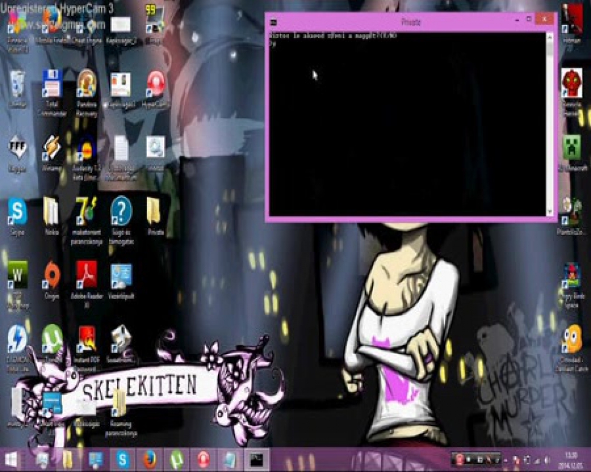Open Skype shortcut on the desktop

[17, 217]
